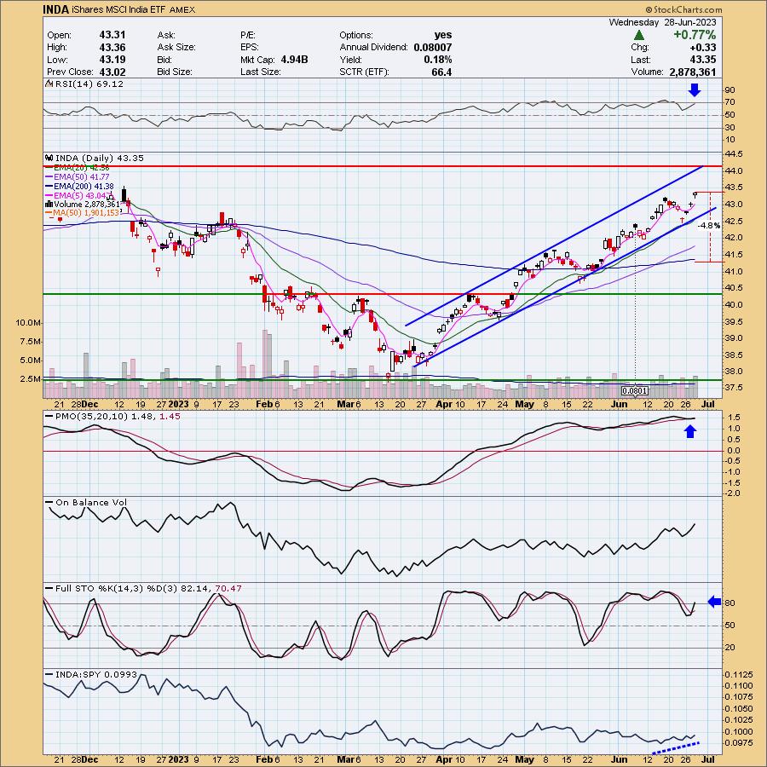This screenshot has width=767, height=767.
Task: Click the Yield value 0.18%
Action: (x=438, y=60)
